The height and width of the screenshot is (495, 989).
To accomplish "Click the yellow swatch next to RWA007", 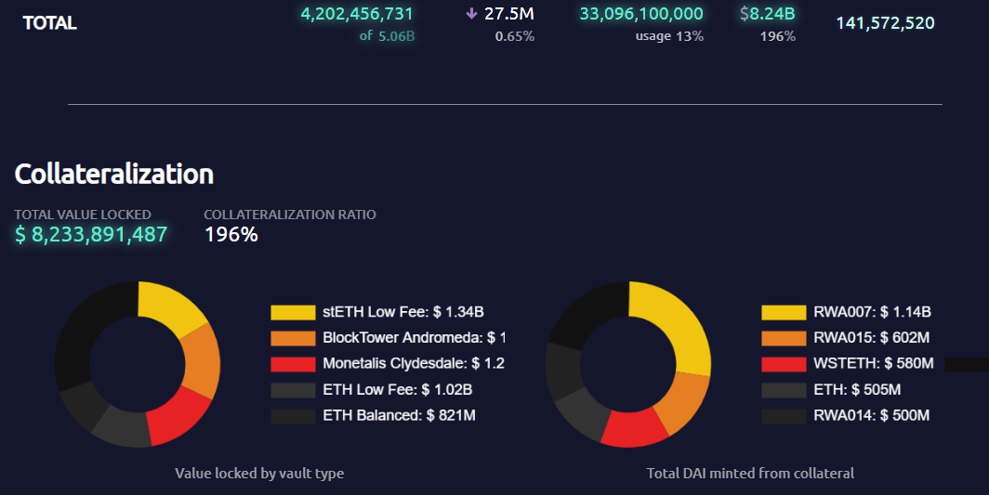I will 783,312.
